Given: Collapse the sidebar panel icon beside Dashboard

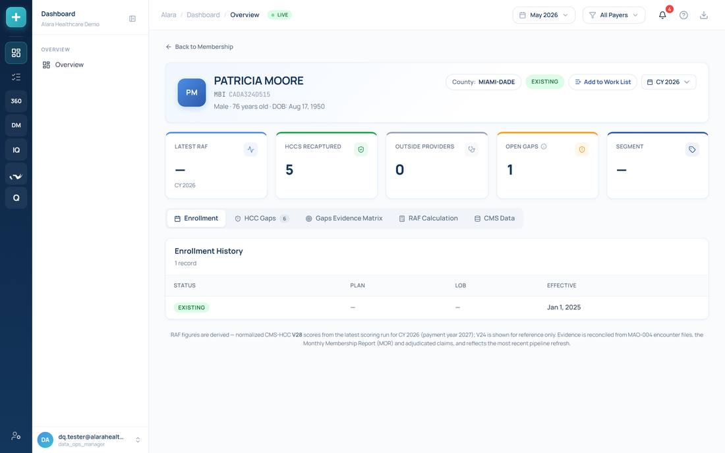Looking at the screenshot, I should [132, 18].
